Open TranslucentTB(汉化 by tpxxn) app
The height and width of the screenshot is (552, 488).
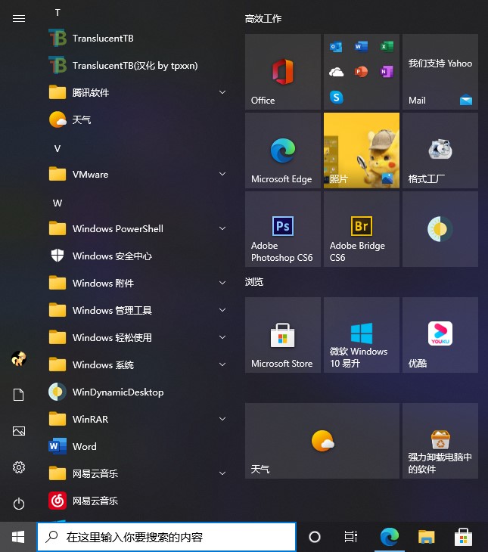coord(138,66)
